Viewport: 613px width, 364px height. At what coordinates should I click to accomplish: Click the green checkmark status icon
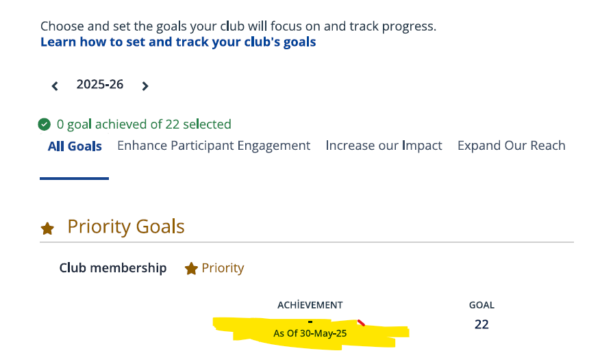point(45,125)
